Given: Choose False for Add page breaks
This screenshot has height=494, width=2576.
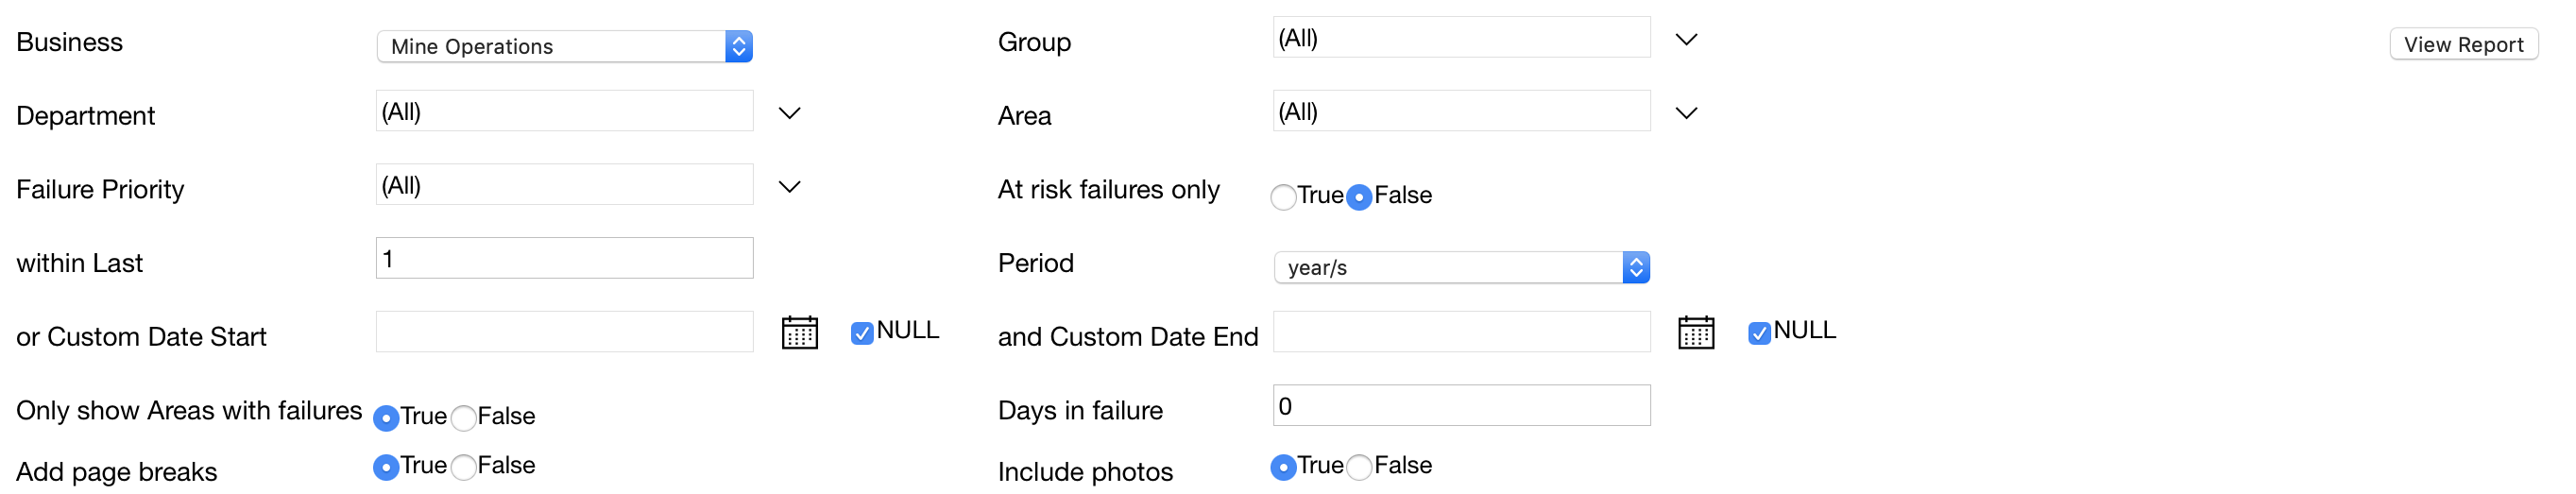Looking at the screenshot, I should (x=463, y=467).
